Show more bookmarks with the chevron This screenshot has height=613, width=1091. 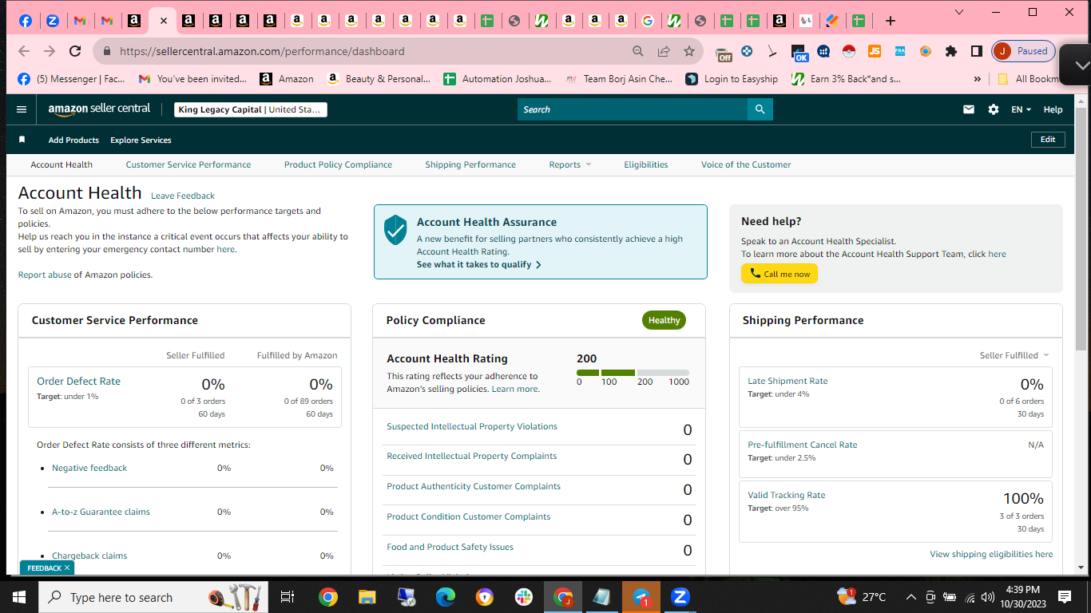pos(977,79)
